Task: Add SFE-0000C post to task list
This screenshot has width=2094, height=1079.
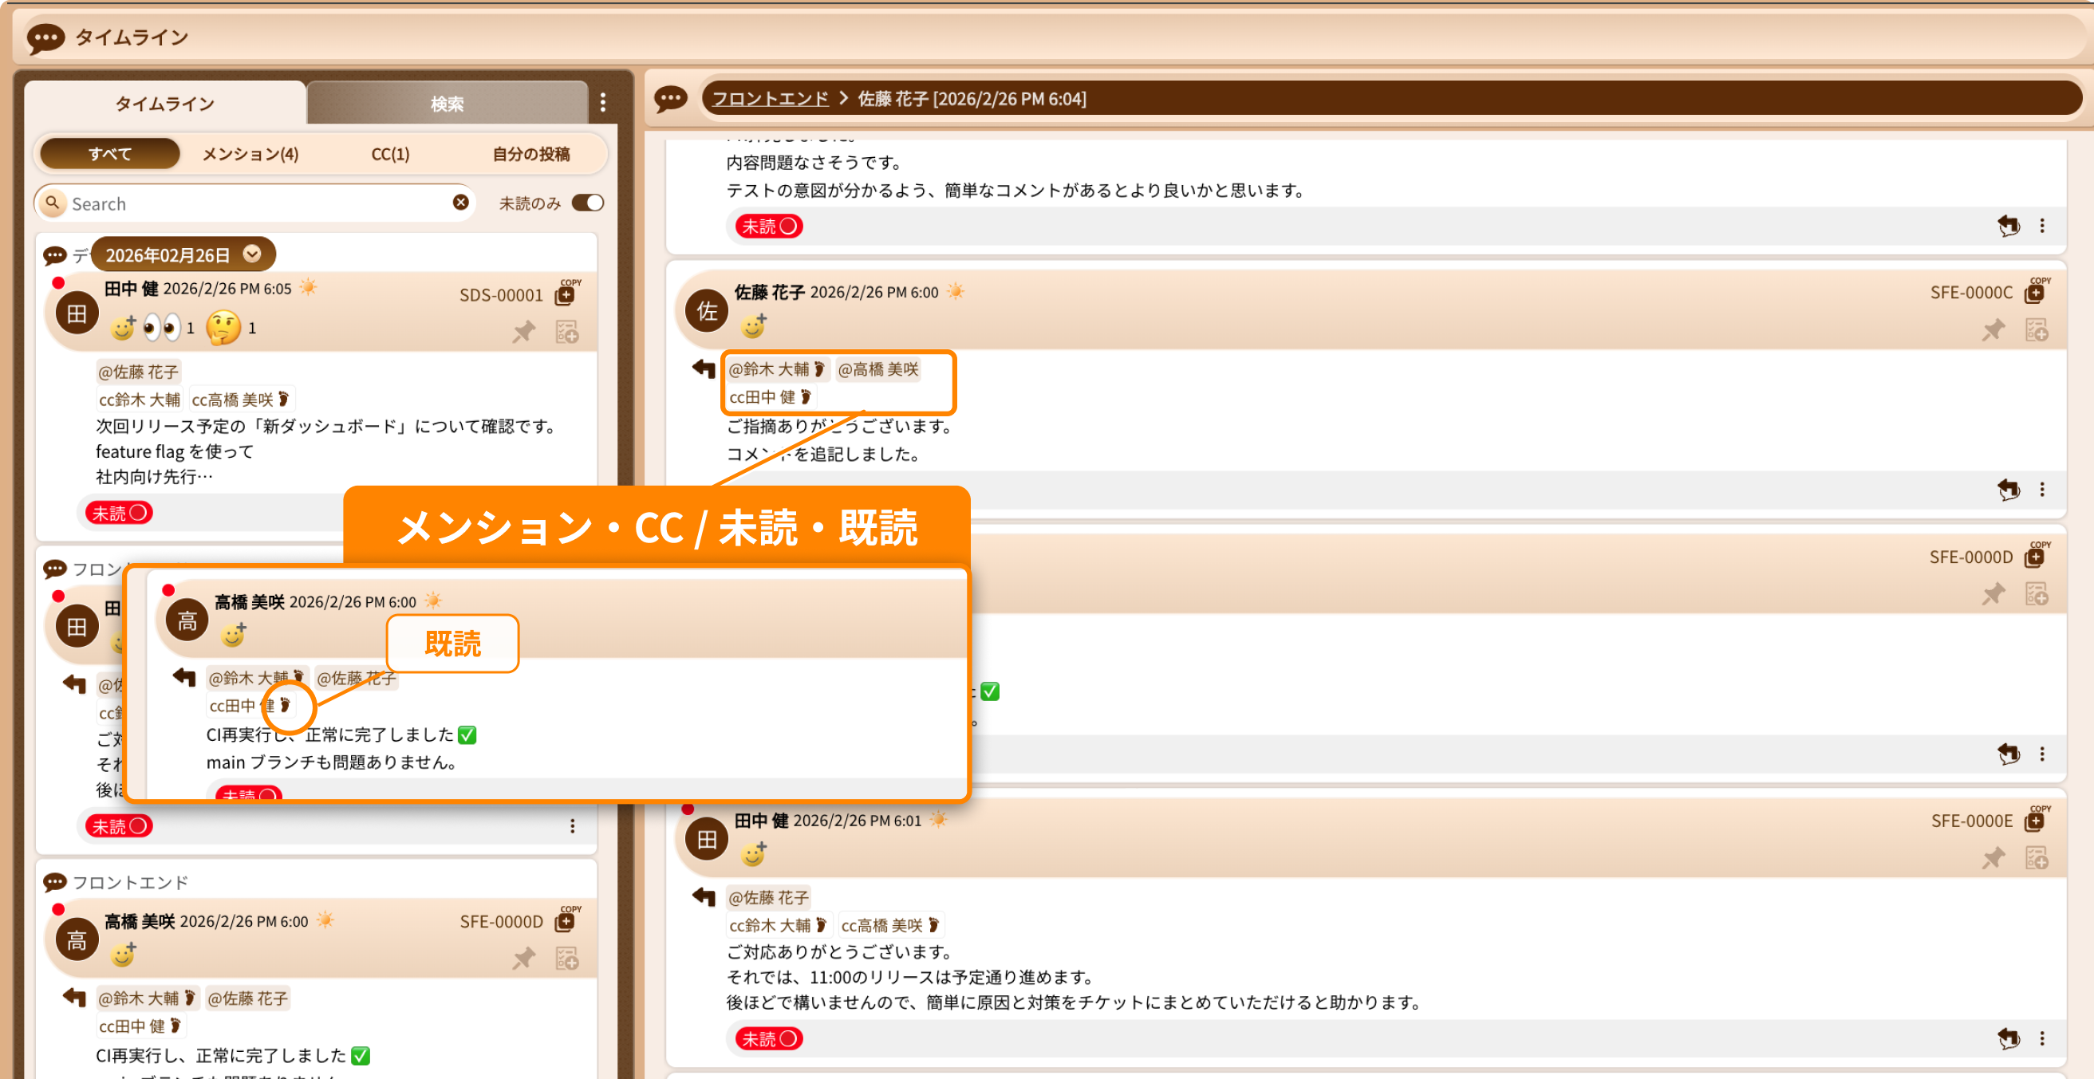Action: (2036, 331)
